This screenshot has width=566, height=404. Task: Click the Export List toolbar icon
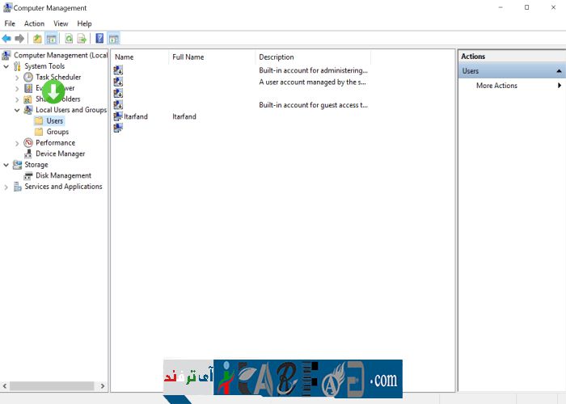pyautogui.click(x=82, y=38)
